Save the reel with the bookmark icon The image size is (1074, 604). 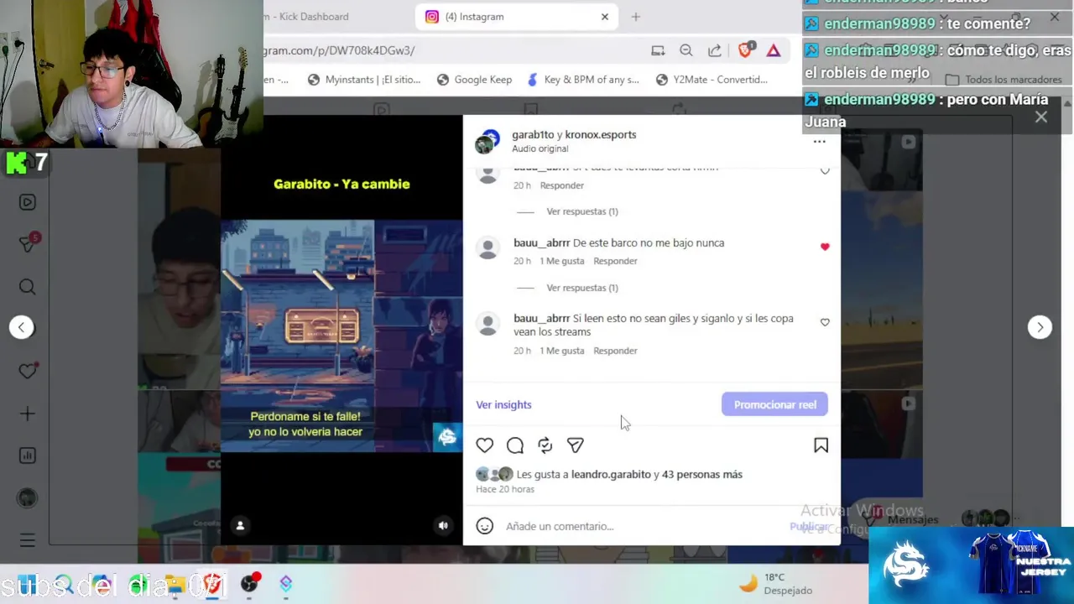pyautogui.click(x=821, y=445)
